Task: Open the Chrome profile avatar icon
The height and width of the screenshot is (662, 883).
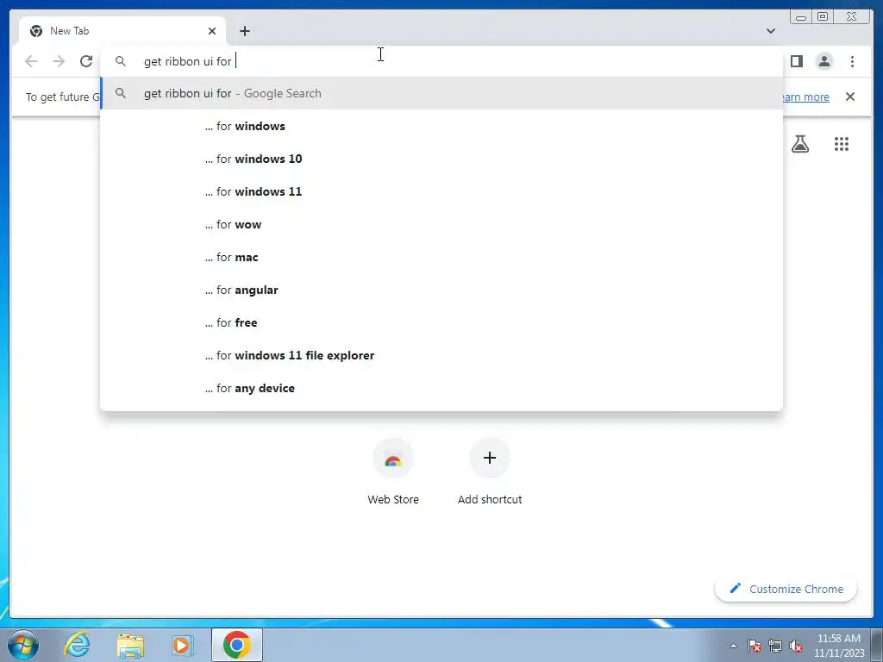Action: tap(824, 61)
